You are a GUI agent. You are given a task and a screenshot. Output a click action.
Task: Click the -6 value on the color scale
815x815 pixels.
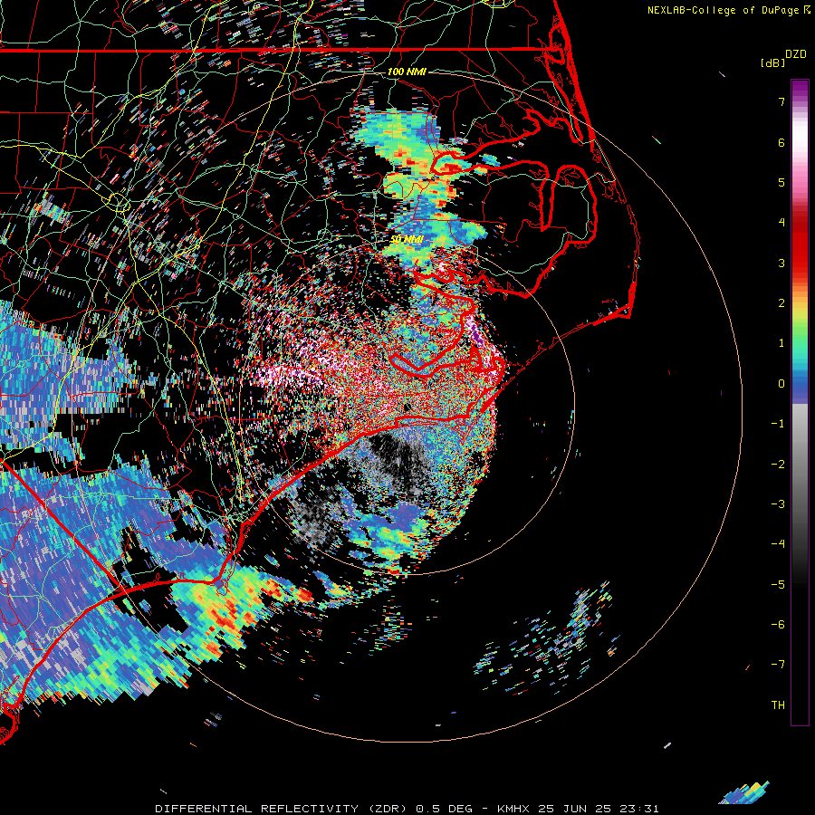[x=778, y=625]
